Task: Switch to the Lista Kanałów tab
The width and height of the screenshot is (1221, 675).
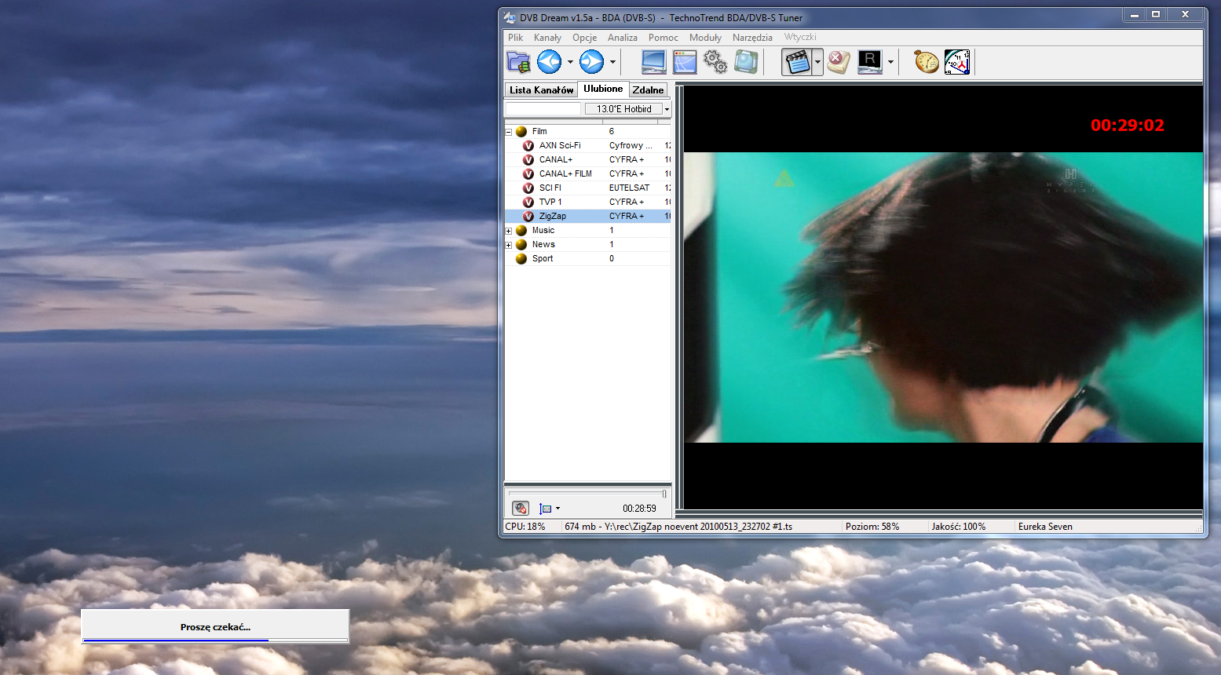Action: tap(541, 90)
